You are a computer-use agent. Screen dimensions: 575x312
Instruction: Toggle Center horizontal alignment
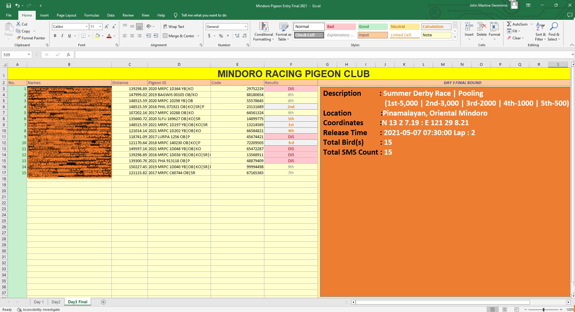click(x=132, y=36)
